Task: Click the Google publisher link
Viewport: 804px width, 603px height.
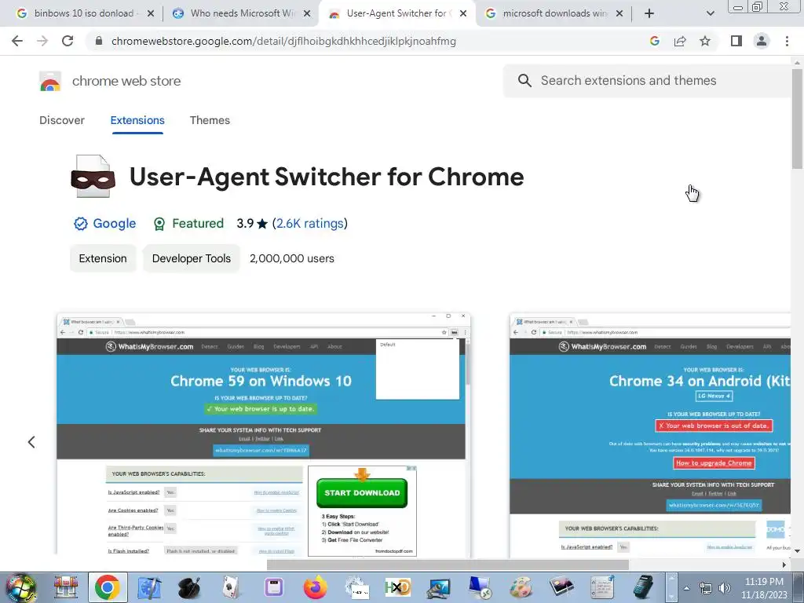Action: [115, 224]
